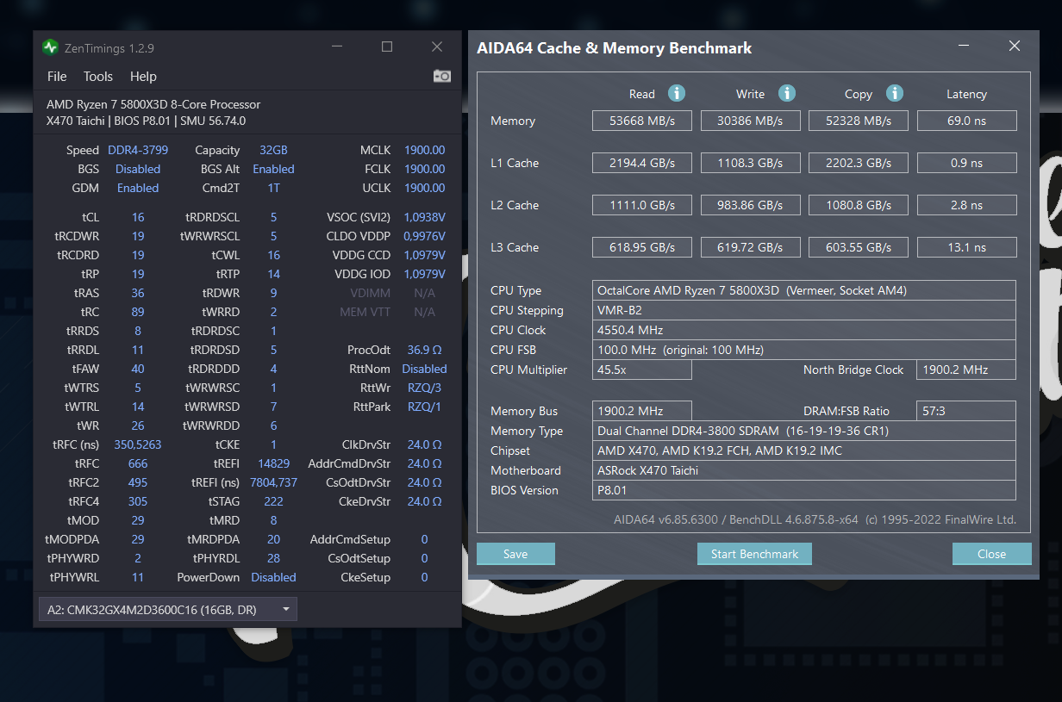Click the tRAS value 36
This screenshot has height=702, width=1062.
coord(138,293)
